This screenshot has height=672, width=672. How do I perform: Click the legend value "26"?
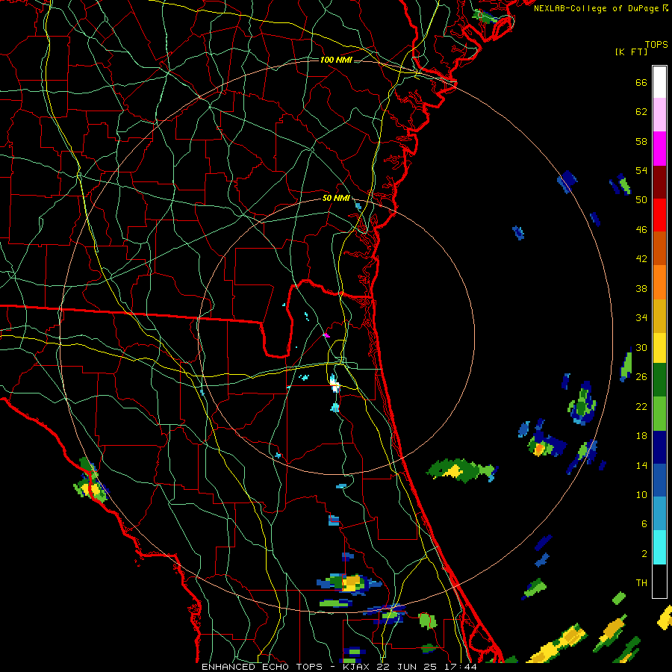click(641, 377)
